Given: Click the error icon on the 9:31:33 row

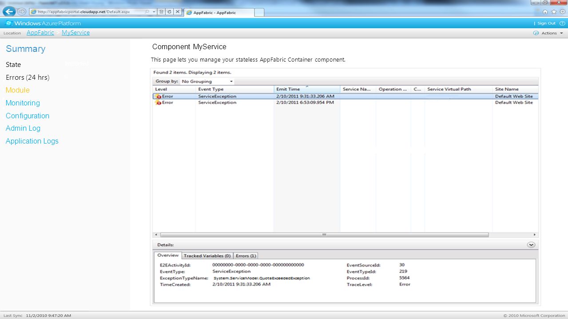Looking at the screenshot, I should 158,96.
